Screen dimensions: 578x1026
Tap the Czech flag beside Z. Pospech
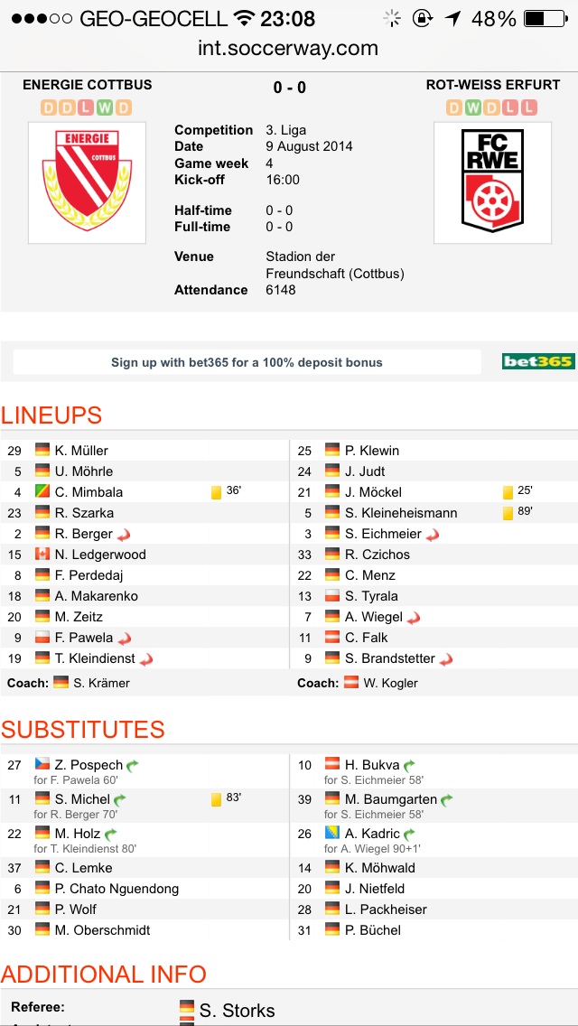[x=42, y=765]
